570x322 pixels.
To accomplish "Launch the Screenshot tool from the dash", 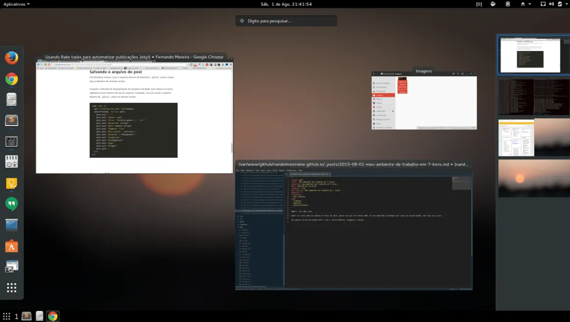I will pos(12,267).
